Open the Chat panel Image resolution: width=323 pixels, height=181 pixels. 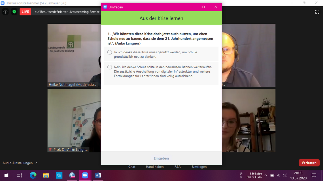coord(132,167)
